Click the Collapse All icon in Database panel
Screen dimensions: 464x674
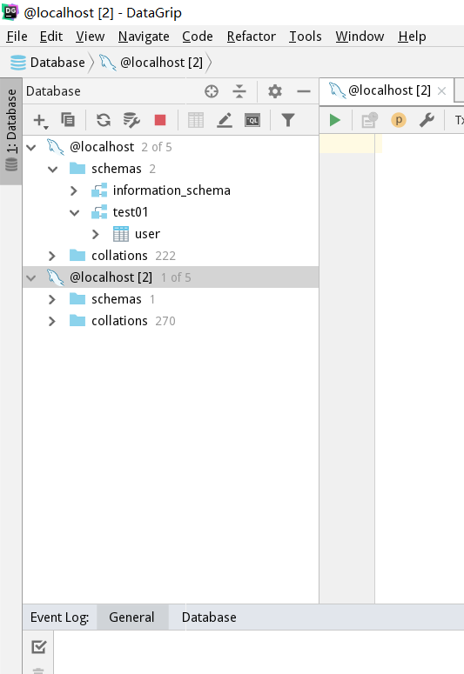[x=239, y=91]
